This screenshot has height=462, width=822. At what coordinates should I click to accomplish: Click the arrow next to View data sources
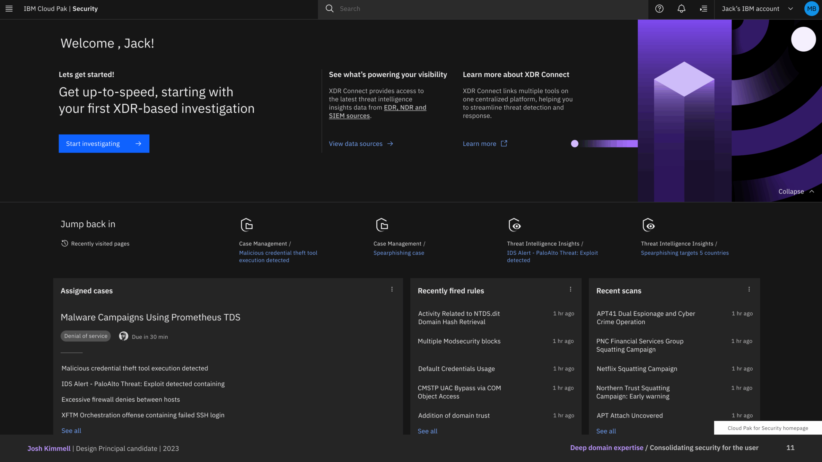coord(390,144)
